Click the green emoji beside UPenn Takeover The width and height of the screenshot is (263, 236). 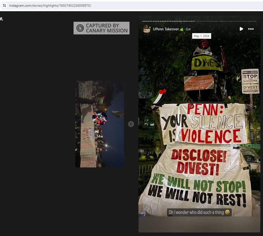click(x=181, y=29)
